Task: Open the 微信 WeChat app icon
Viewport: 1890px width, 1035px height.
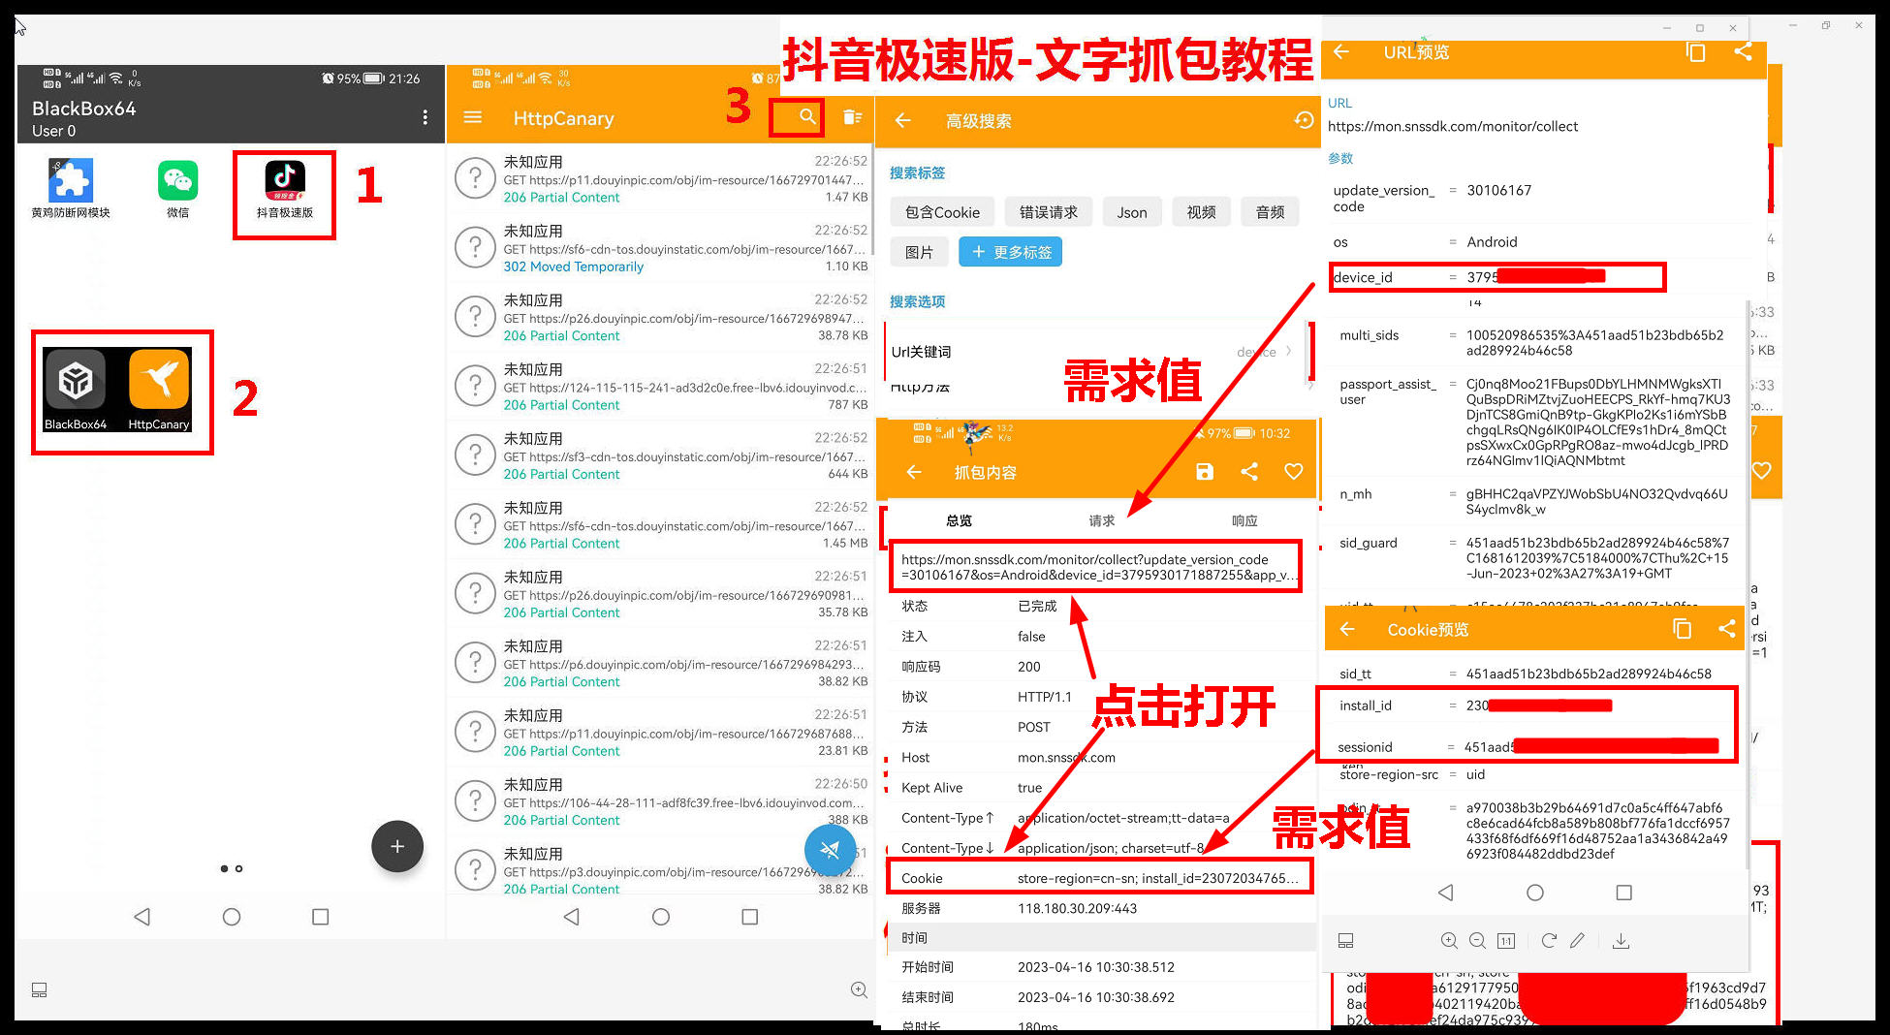Action: click(x=177, y=188)
